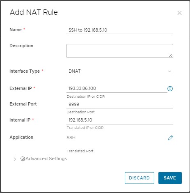190x193 pixels.
Task: Click the External IP field
Action: (117, 89)
